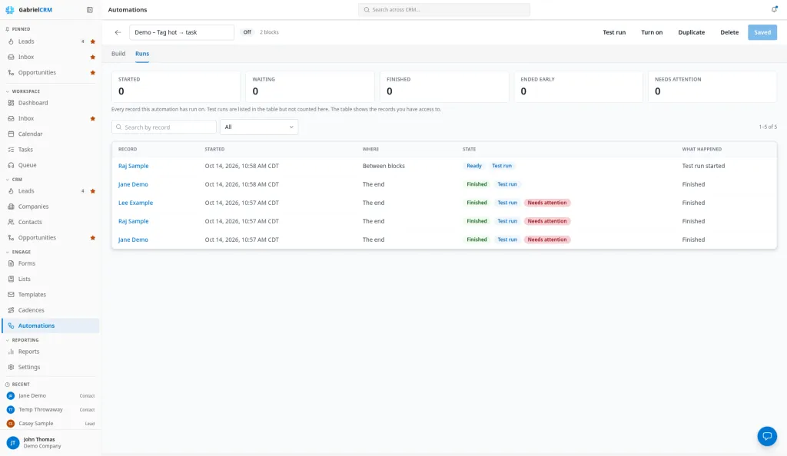Viewport: 787px width, 456px height.
Task: Click the Off status badge
Action: [x=247, y=32]
